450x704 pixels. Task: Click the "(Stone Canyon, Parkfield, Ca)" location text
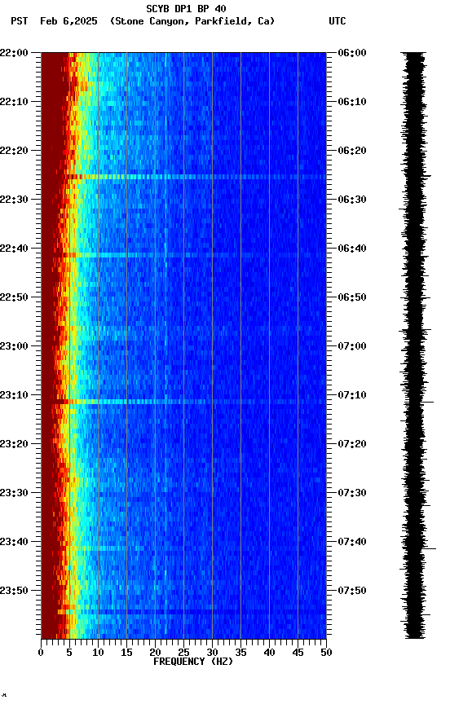(x=192, y=21)
